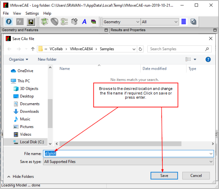Click the Save button
The width and height of the screenshot is (219, 189).
[164, 176]
